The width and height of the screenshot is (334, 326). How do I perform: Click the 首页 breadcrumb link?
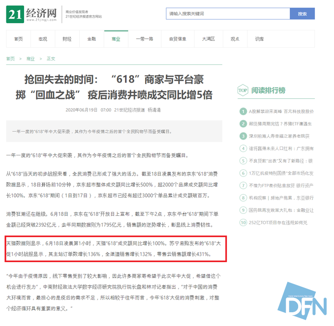click(x=10, y=59)
